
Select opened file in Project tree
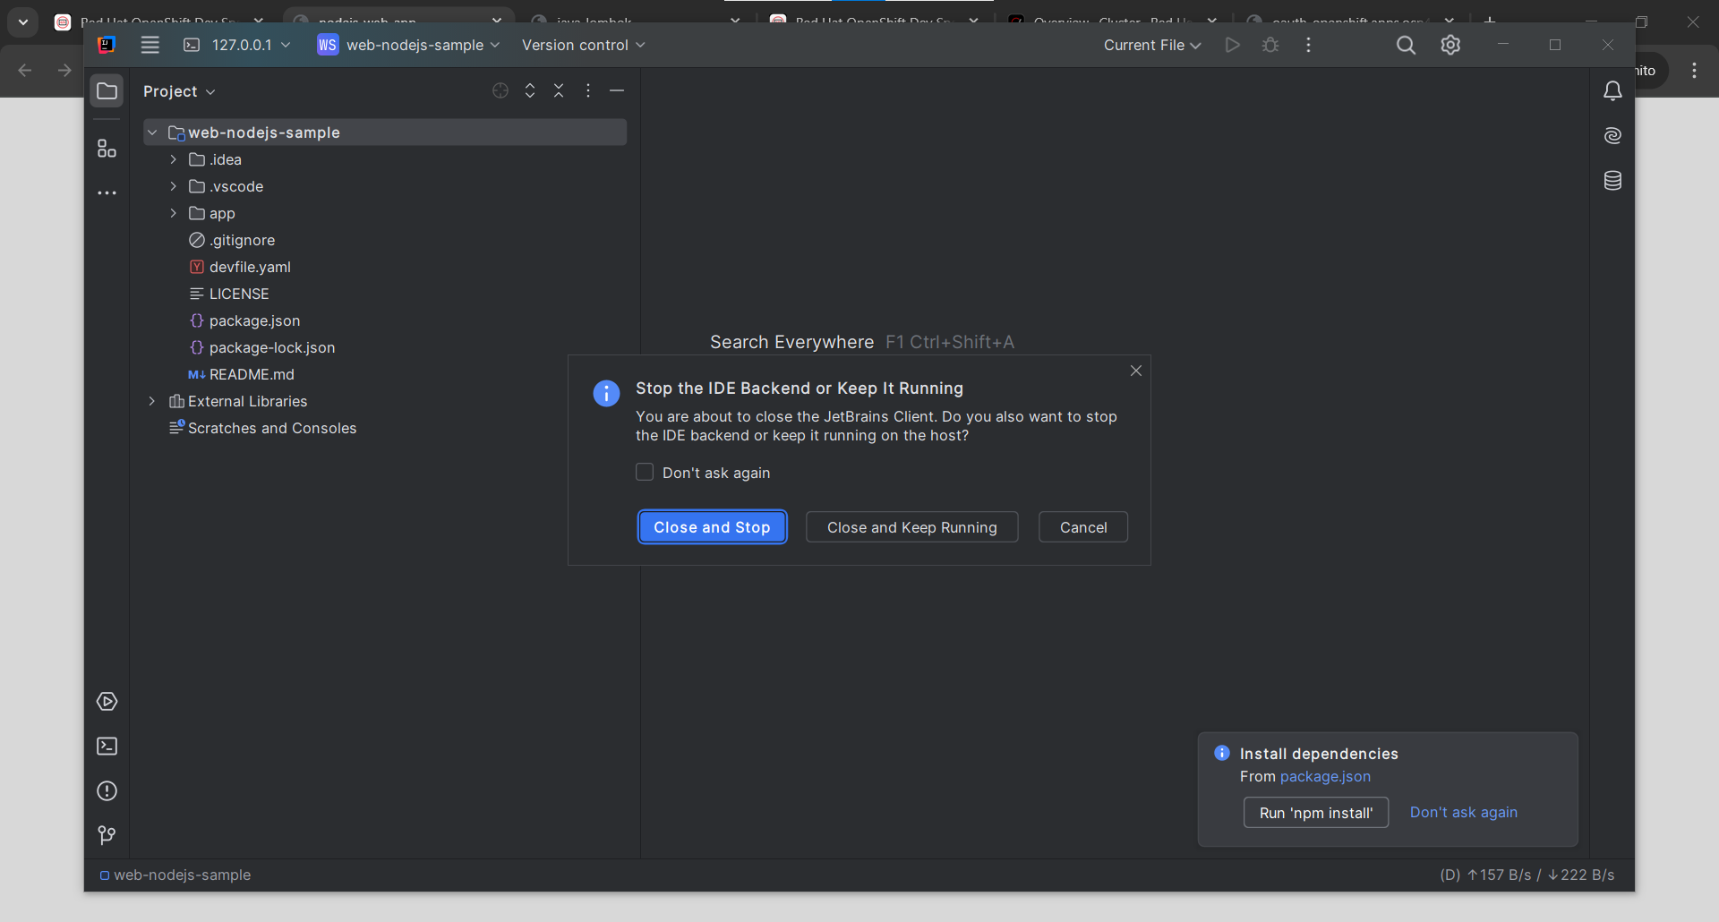pos(500,90)
